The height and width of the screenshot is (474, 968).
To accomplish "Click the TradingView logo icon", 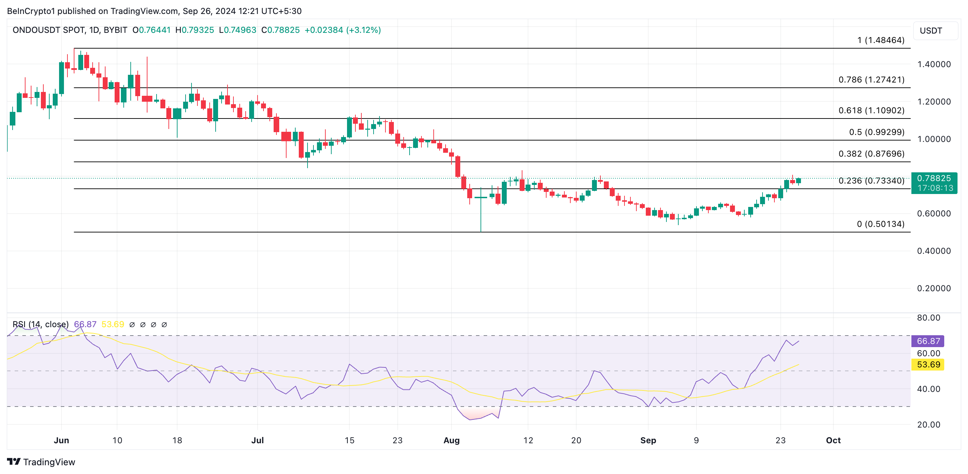I will click(14, 461).
